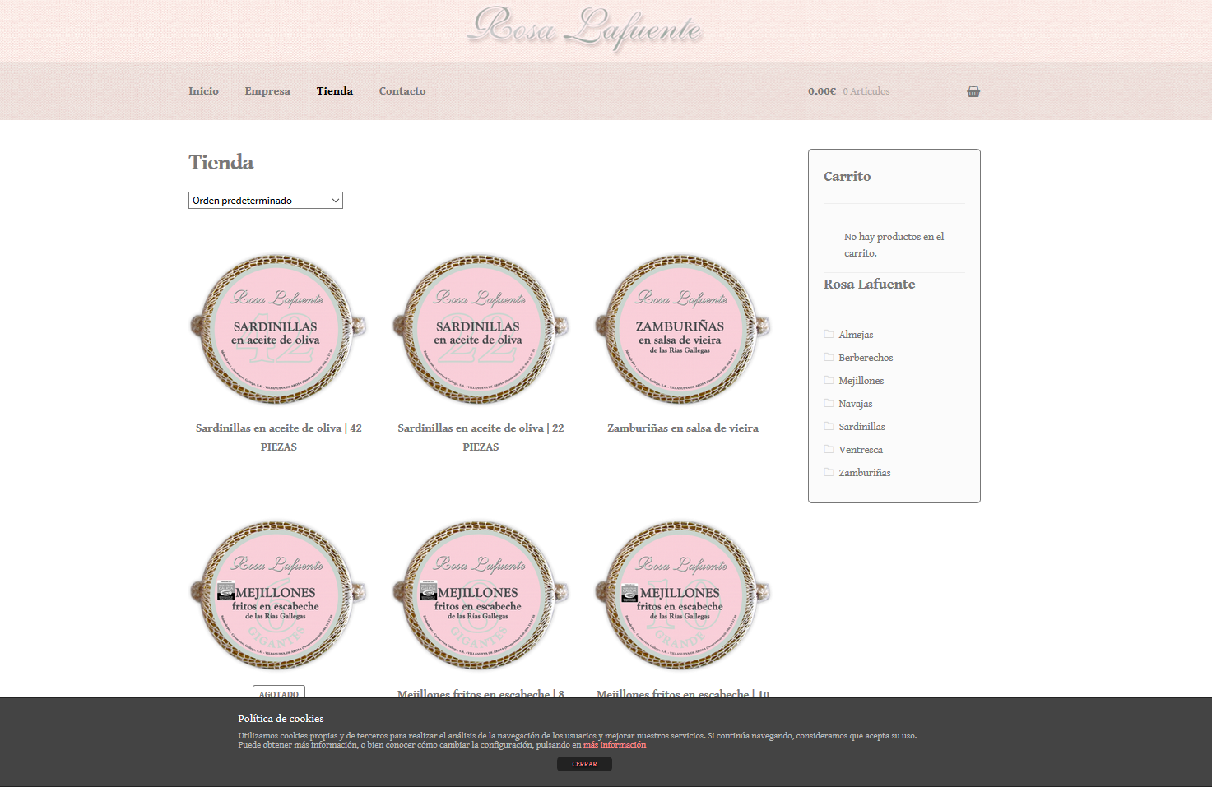The image size is (1212, 787).
Task: Open the middle Mejillones fritos Gigantes tin
Action: [481, 595]
